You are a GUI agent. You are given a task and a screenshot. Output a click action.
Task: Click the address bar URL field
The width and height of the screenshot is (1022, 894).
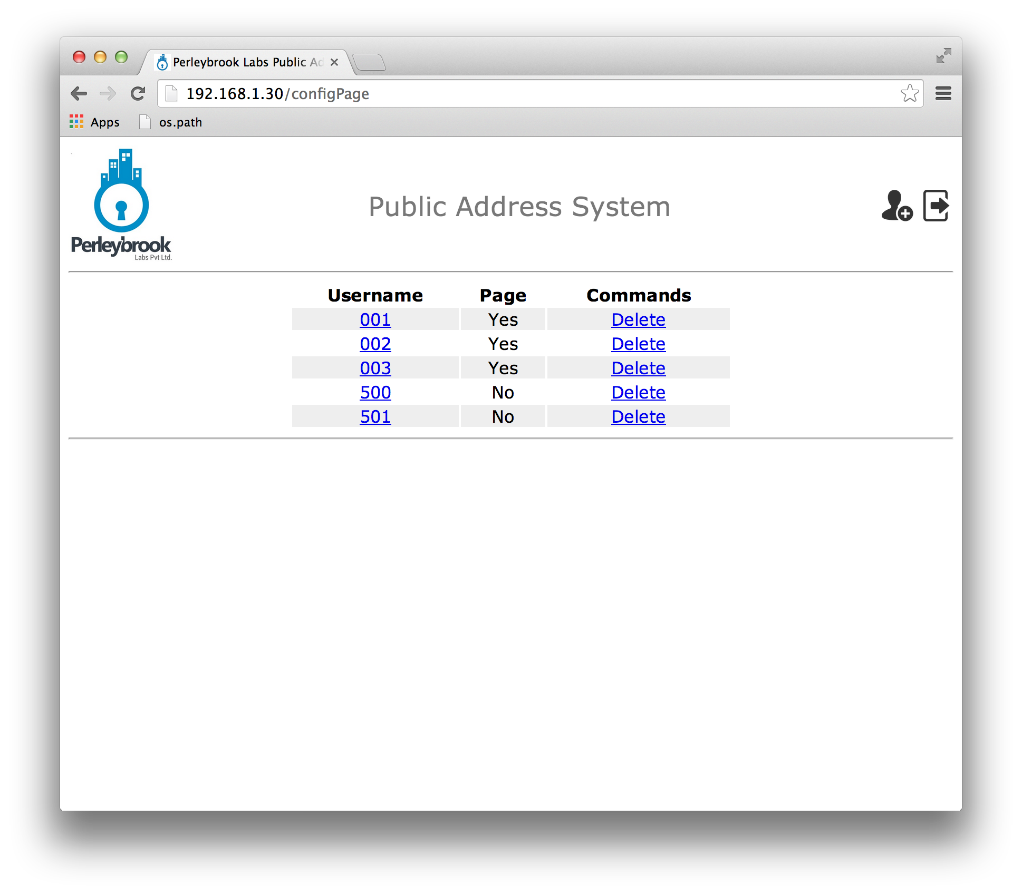[527, 94]
